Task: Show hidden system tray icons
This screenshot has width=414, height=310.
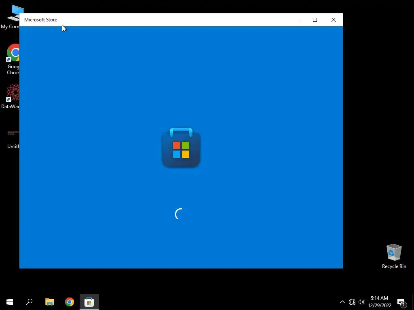Action: pos(342,302)
